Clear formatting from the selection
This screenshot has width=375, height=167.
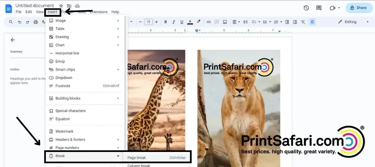click(x=303, y=22)
